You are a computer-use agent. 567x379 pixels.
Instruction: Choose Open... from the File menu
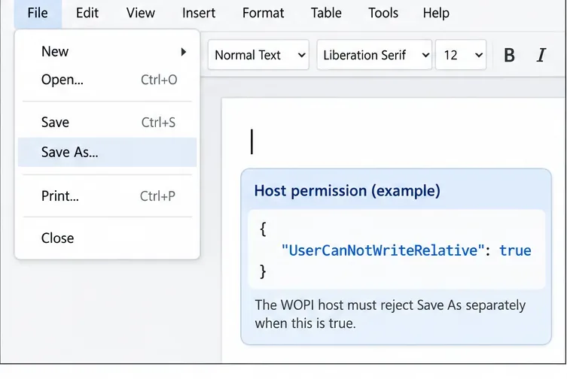[x=108, y=80]
